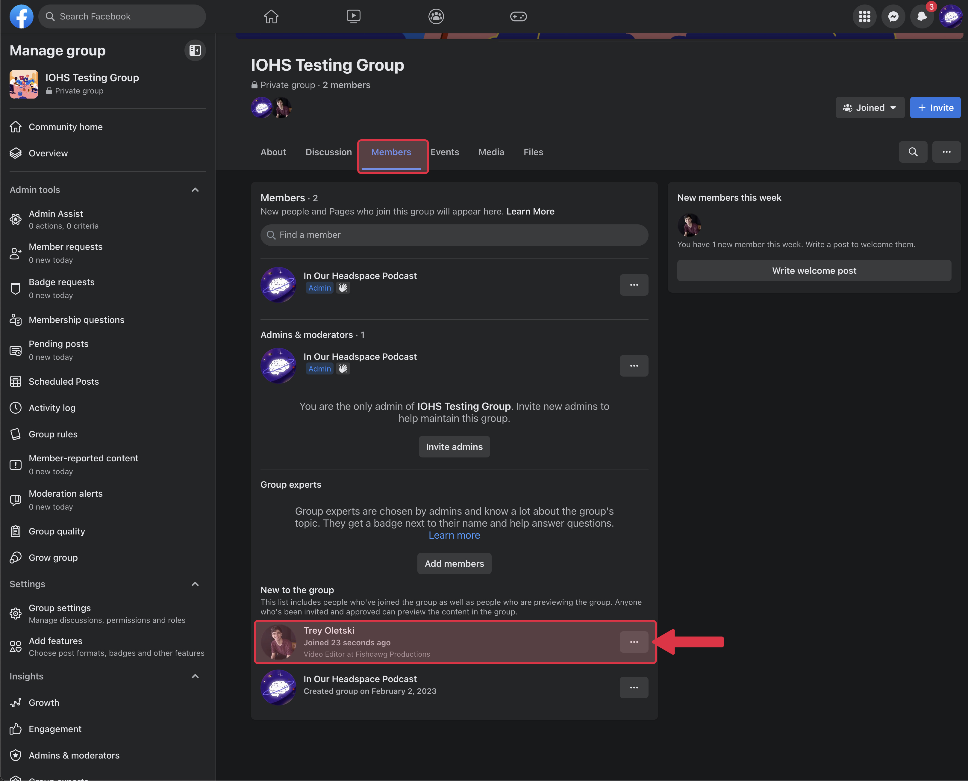Collapse the Settings section

tap(195, 584)
